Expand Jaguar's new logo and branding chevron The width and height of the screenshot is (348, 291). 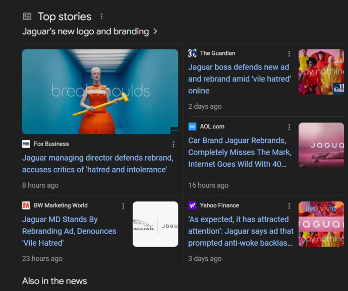155,31
